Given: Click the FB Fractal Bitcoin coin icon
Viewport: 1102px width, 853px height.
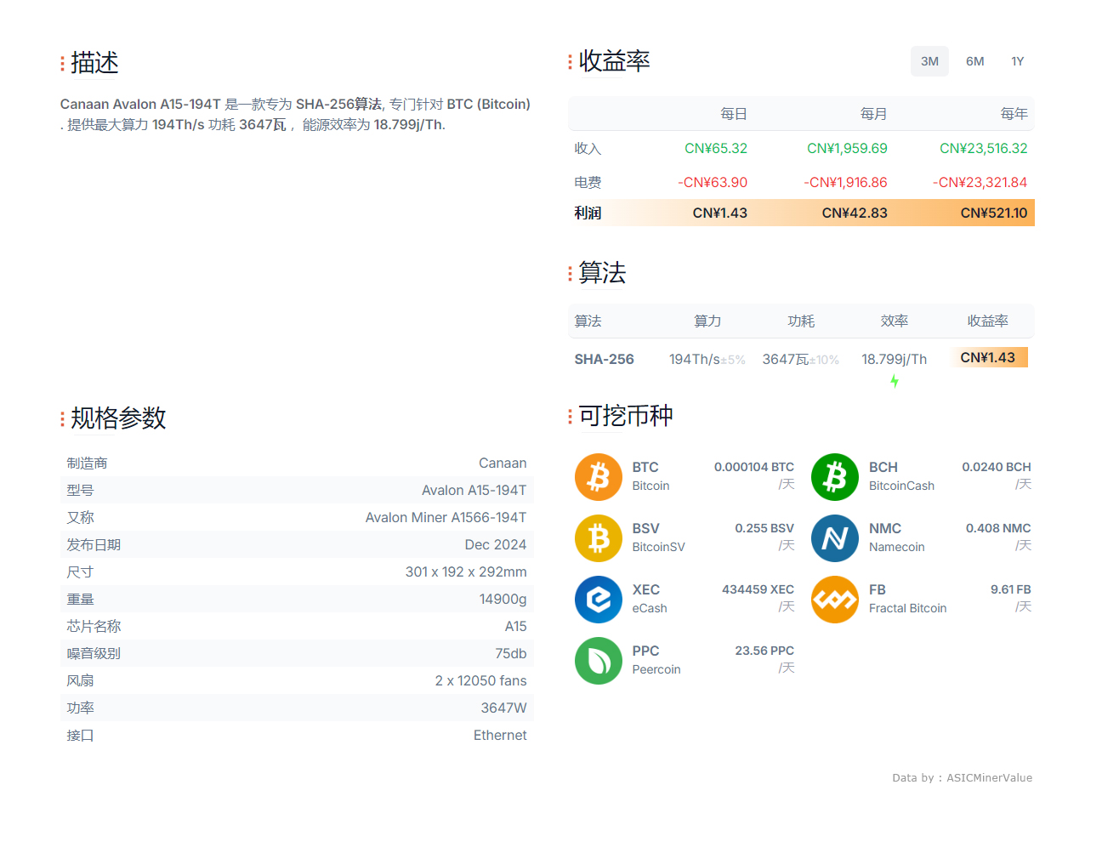Looking at the screenshot, I should (835, 600).
